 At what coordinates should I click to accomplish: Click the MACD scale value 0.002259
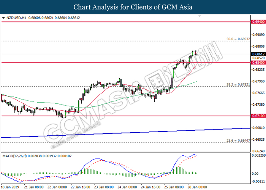click(x=259, y=155)
